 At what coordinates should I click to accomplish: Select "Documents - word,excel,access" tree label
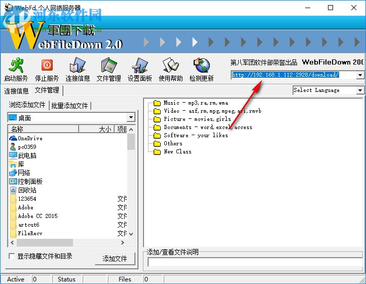tap(208, 128)
